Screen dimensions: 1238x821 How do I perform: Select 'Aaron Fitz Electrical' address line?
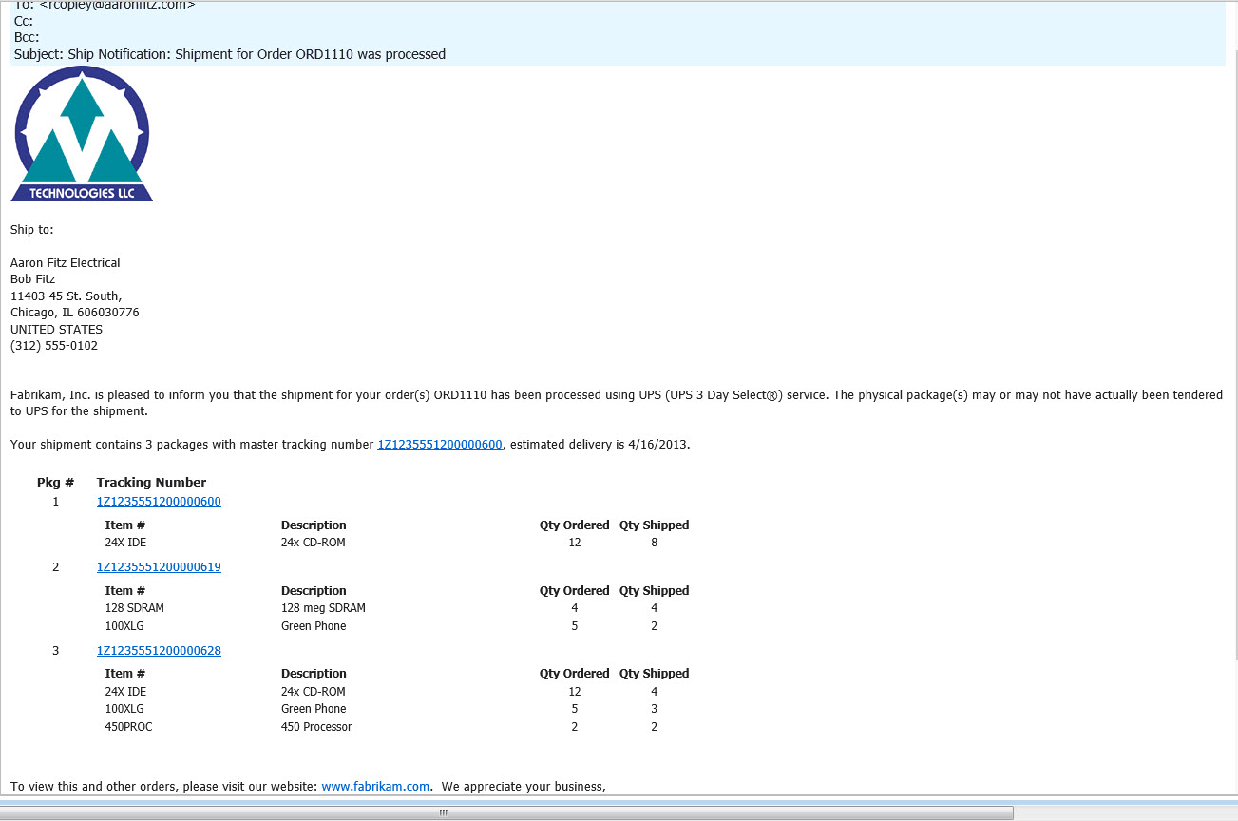click(x=66, y=263)
